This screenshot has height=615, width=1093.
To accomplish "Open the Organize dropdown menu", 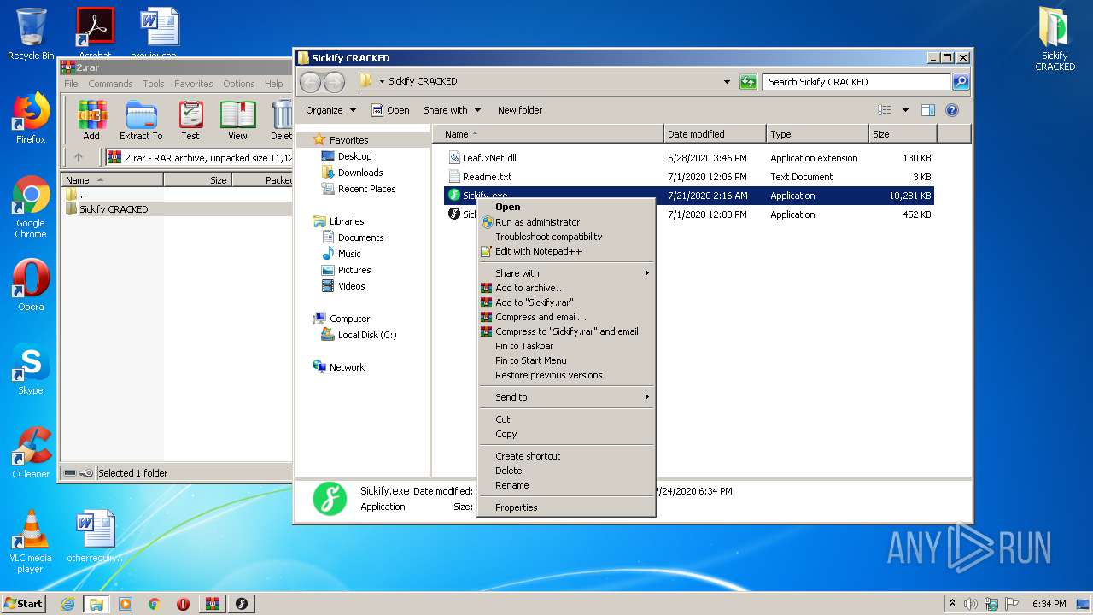I will coord(330,110).
